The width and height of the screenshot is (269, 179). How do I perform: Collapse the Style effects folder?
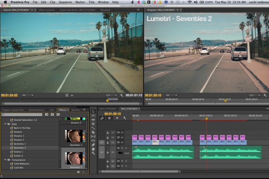5,124
